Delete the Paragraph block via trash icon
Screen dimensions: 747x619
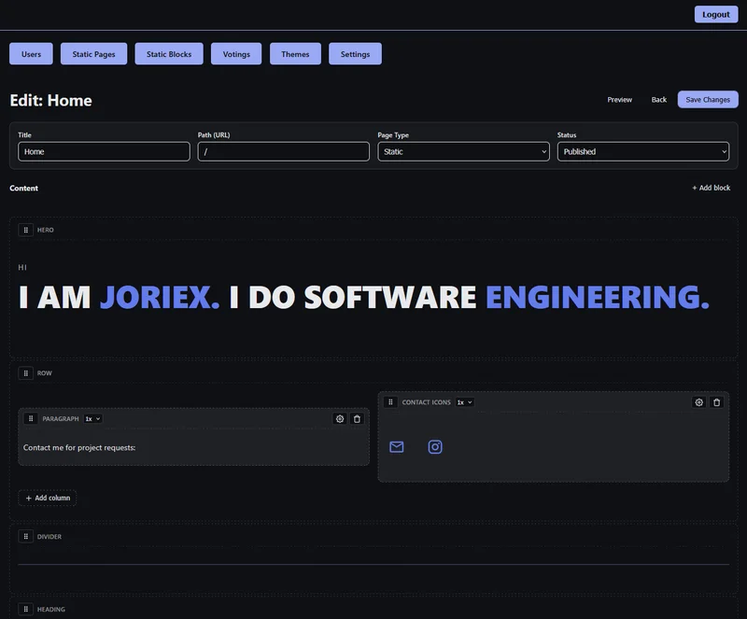pyautogui.click(x=357, y=419)
